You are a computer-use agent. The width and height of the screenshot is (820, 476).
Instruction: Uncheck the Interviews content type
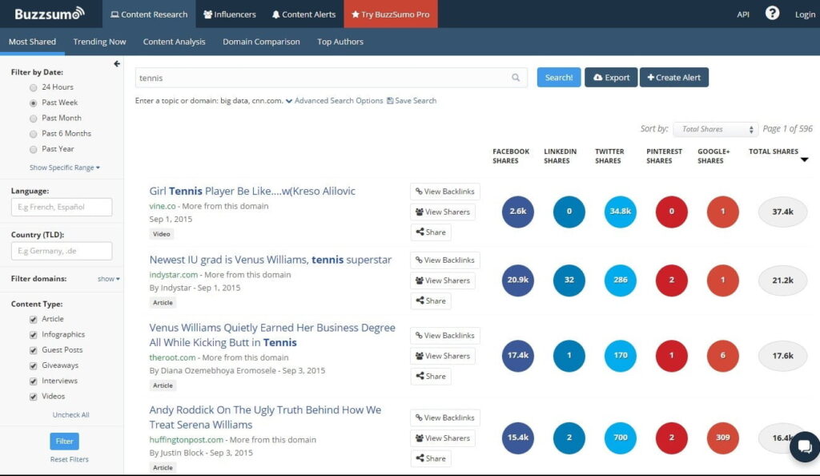point(34,381)
